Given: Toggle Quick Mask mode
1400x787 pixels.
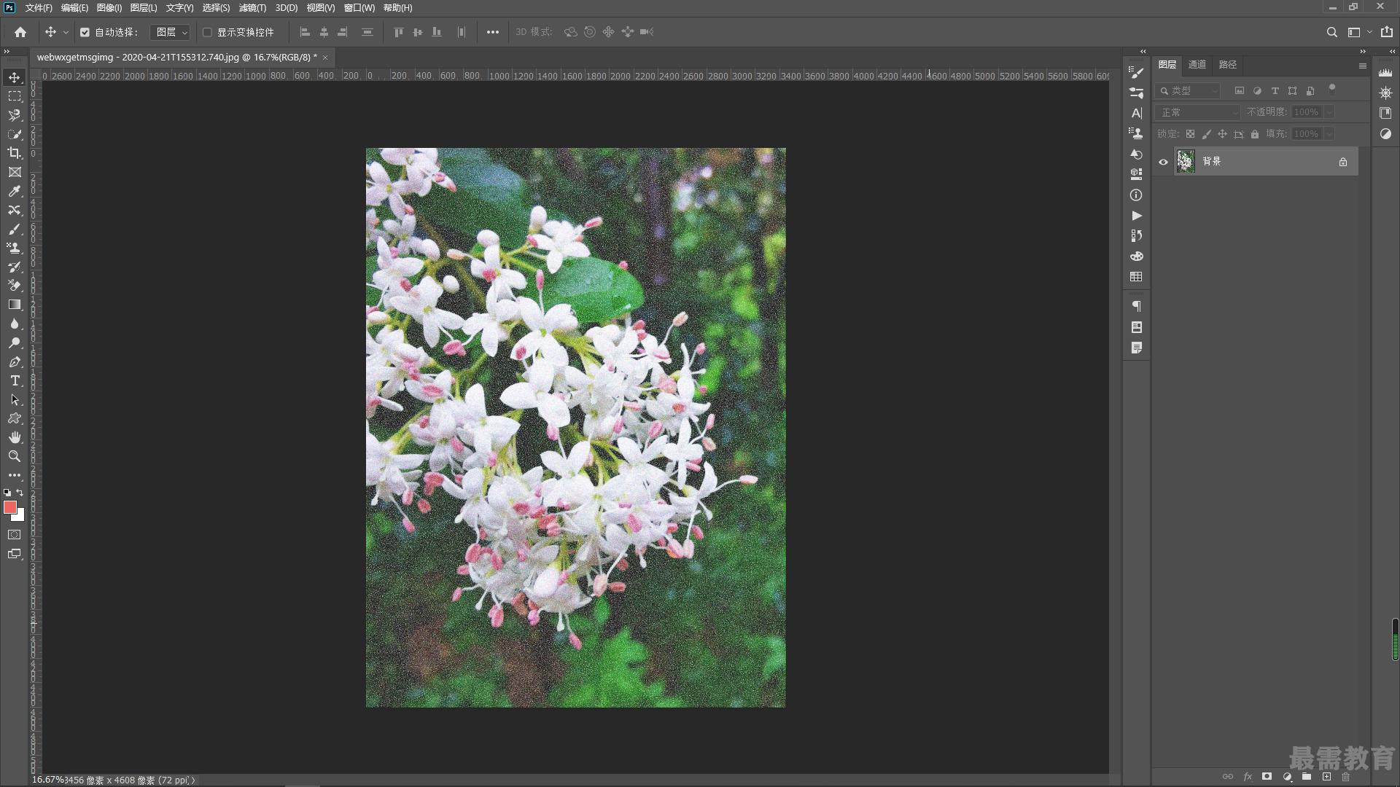Looking at the screenshot, I should pyautogui.click(x=15, y=535).
